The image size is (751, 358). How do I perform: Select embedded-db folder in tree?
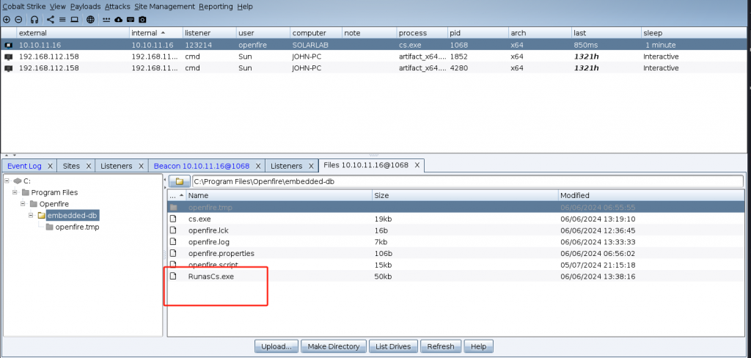tap(73, 216)
